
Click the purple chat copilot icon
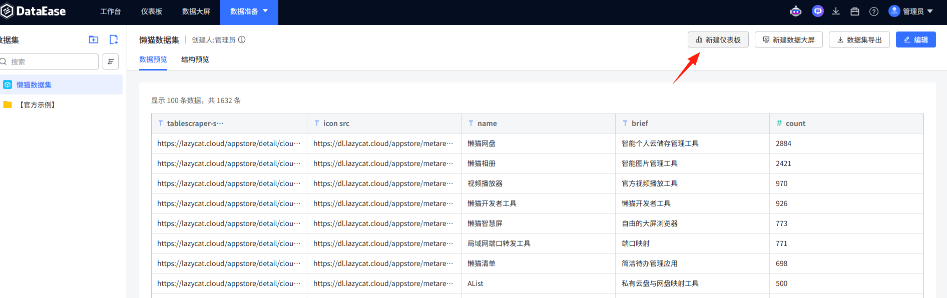click(818, 11)
